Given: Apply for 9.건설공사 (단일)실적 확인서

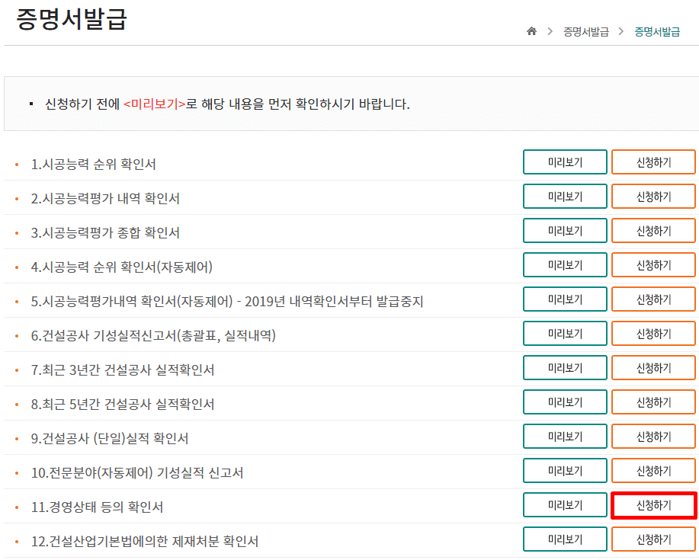Looking at the screenshot, I should 653,436.
